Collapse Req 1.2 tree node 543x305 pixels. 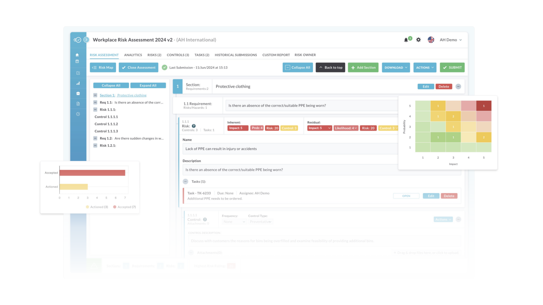point(95,138)
